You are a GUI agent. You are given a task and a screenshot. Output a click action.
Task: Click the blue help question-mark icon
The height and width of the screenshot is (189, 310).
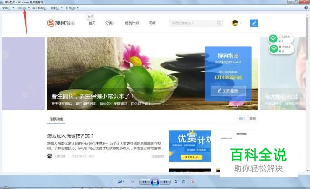pos(306,8)
